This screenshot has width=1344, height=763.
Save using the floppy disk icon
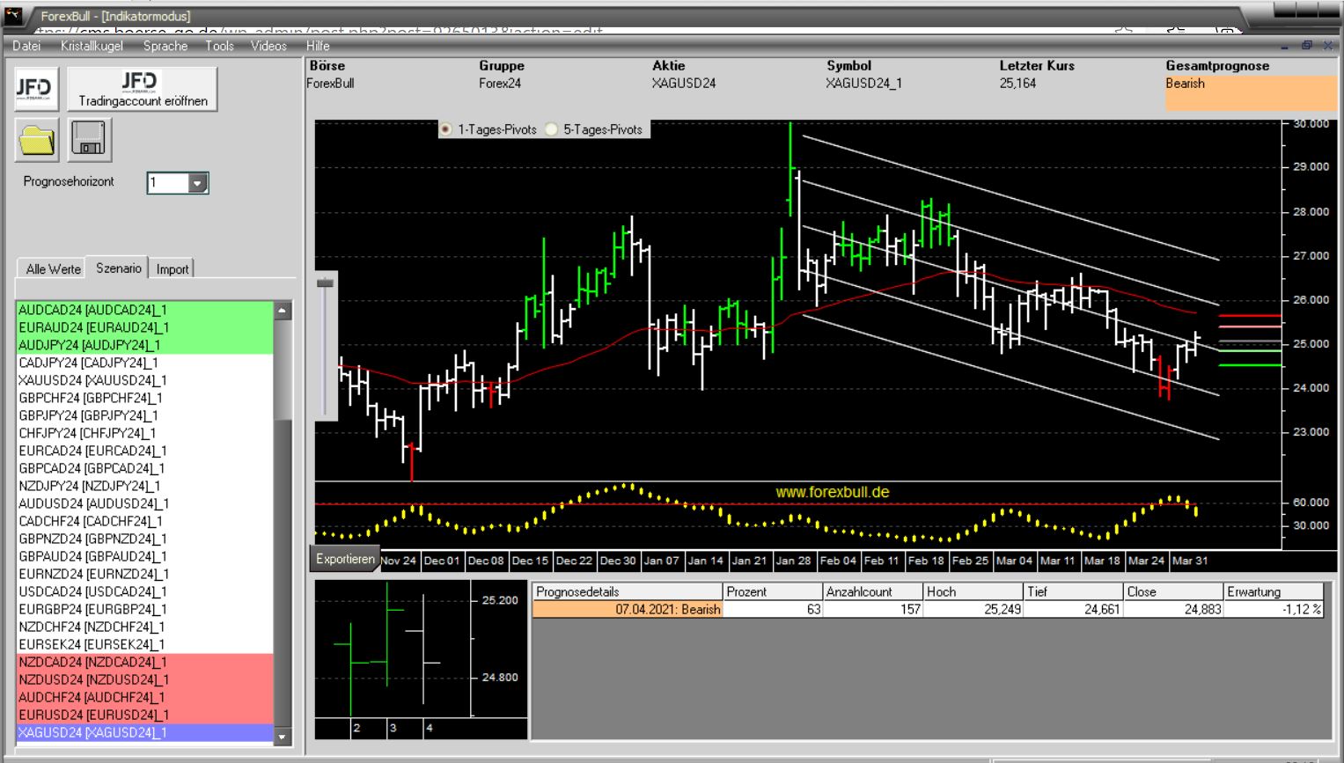pos(90,140)
